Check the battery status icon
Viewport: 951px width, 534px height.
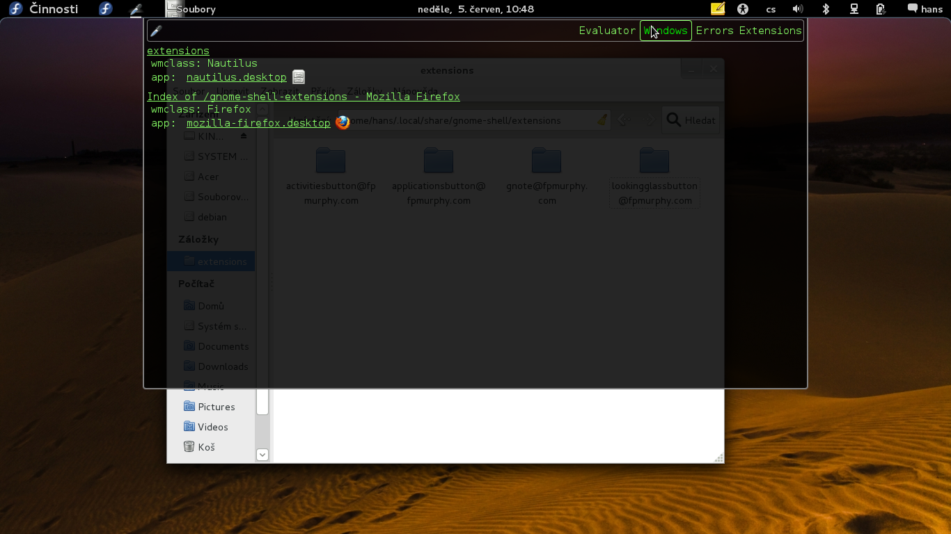(x=881, y=9)
